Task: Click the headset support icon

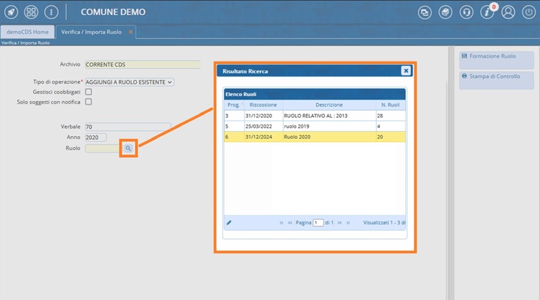Action: tap(466, 12)
